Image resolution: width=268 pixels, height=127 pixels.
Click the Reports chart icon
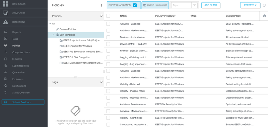pyautogui.click(x=6, y=32)
